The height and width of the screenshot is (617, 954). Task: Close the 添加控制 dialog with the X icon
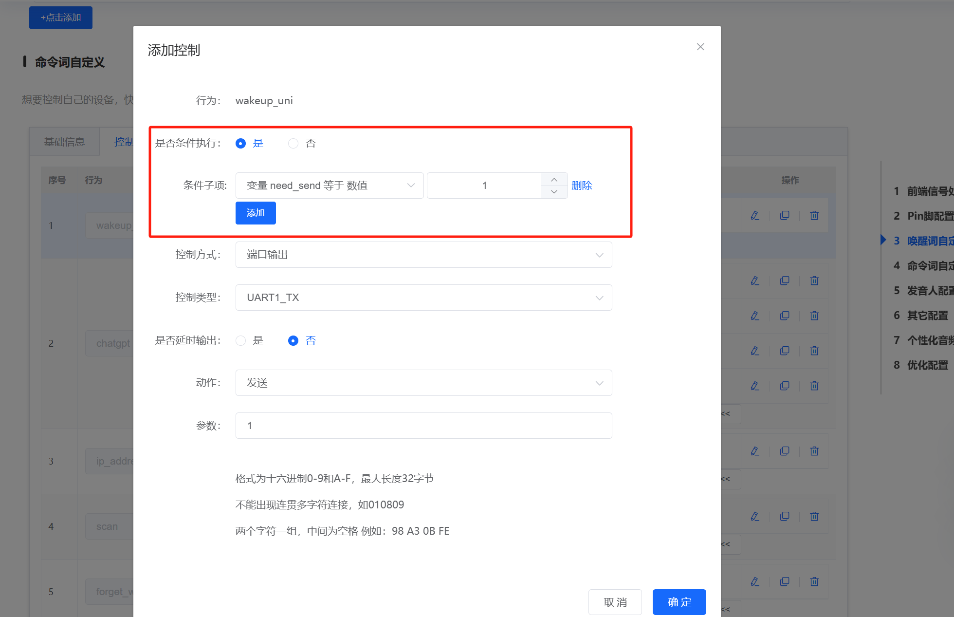(x=700, y=47)
